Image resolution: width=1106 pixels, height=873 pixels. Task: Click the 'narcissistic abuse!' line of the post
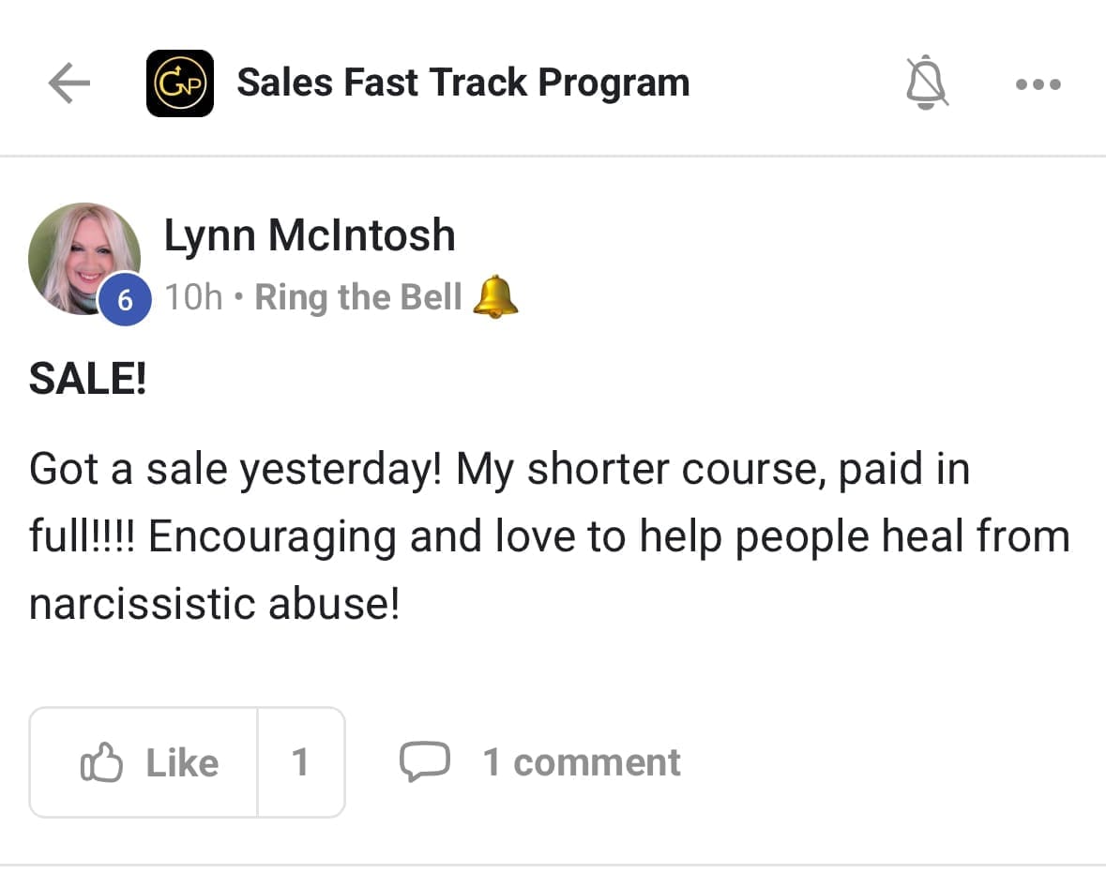click(215, 604)
